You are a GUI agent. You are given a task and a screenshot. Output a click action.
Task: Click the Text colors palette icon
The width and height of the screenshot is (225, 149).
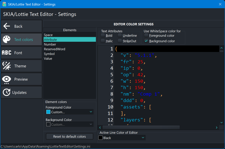6,39
